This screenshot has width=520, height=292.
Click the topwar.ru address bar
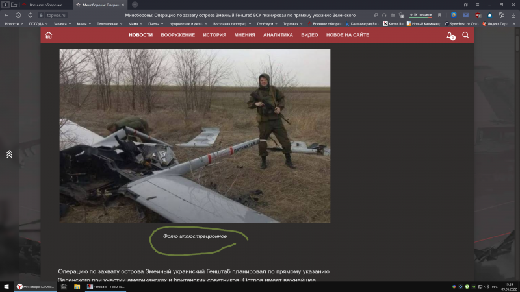[x=57, y=15]
